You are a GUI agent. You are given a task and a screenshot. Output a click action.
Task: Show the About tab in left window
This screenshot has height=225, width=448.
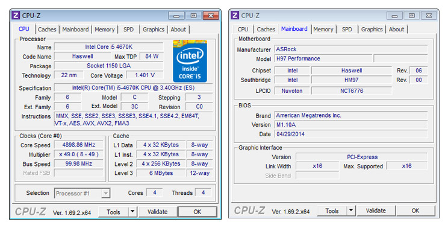(178, 30)
